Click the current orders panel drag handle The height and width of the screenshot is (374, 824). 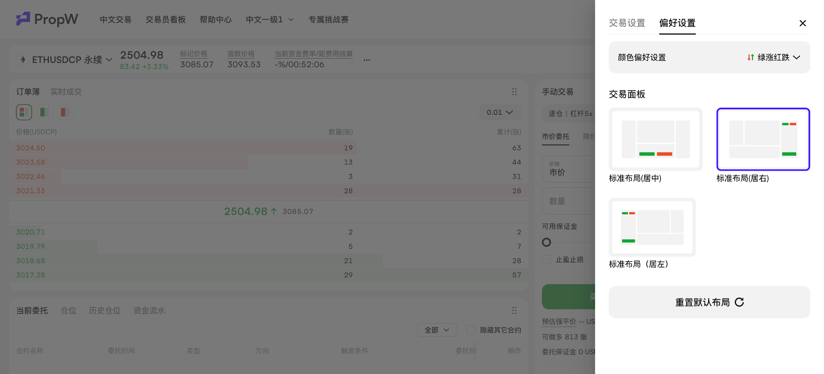pos(514,311)
